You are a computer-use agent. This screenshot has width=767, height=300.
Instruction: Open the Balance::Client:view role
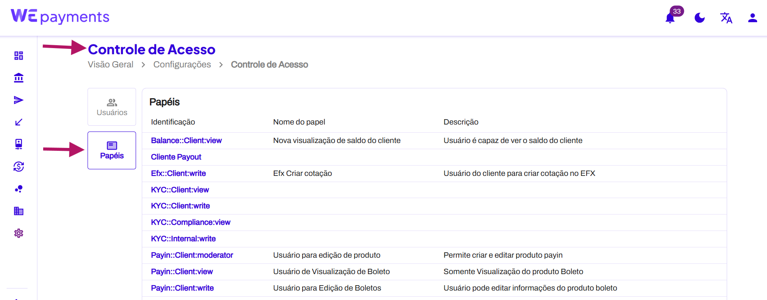click(186, 141)
